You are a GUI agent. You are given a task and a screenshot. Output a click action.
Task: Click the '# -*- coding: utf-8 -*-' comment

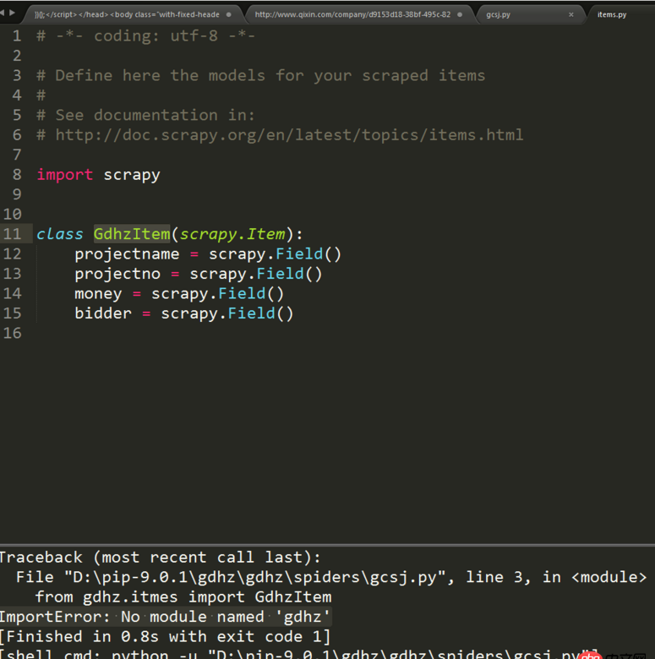point(146,35)
